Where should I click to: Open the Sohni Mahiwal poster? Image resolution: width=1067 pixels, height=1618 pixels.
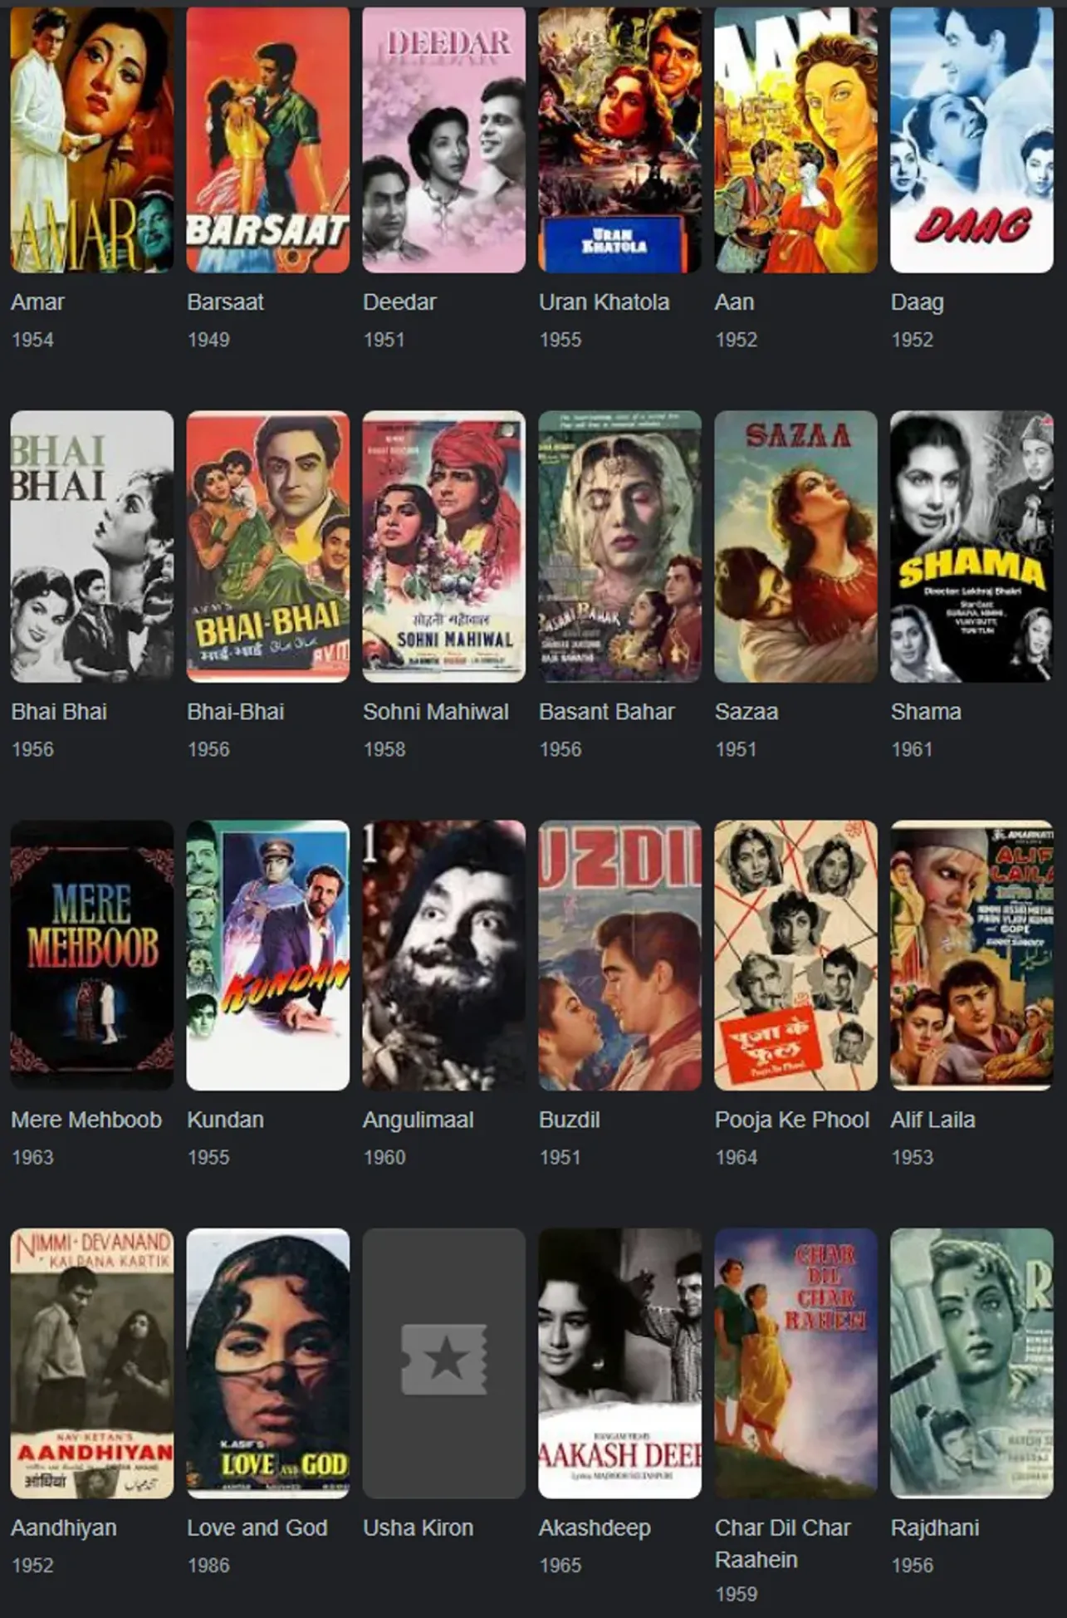(x=444, y=547)
